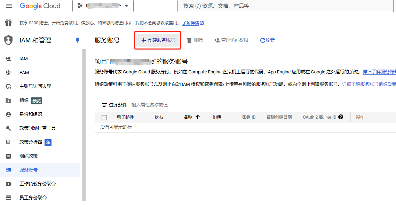Screen dimensions: 396x208
Task: Click the 密钥 ID column header
Action: point(249,117)
